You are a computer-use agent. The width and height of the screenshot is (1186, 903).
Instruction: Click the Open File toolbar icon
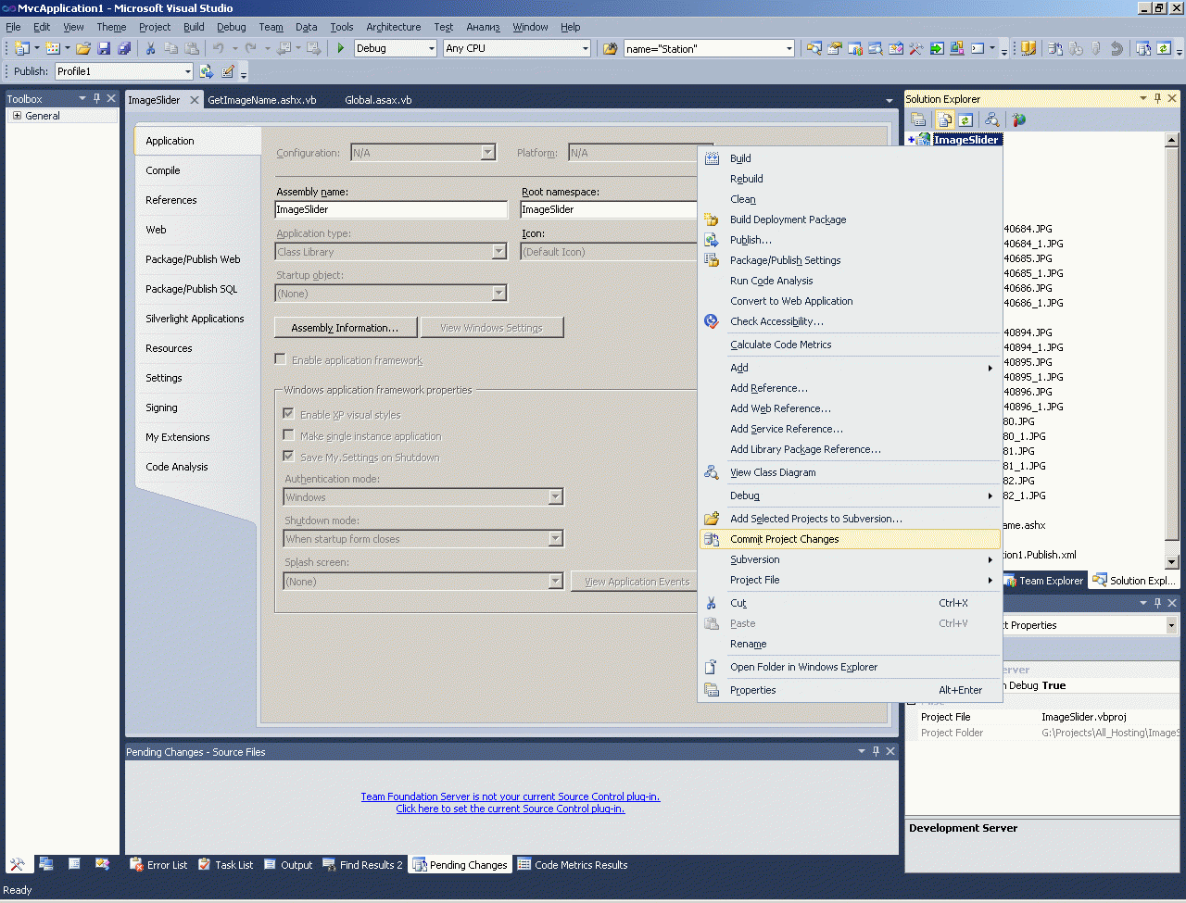pyautogui.click(x=83, y=48)
